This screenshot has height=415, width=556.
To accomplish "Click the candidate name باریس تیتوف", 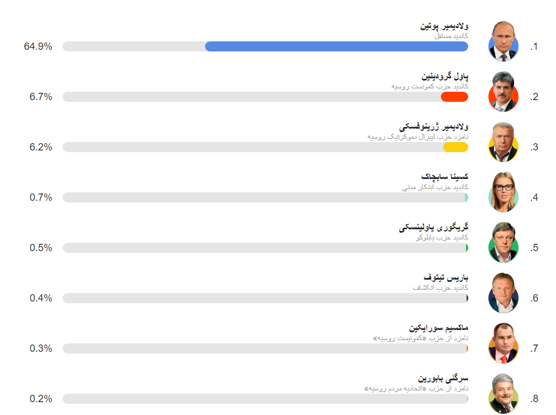I will (446, 277).
